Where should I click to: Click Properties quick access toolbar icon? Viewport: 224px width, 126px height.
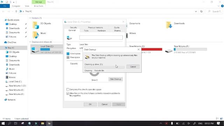pos(7,2)
